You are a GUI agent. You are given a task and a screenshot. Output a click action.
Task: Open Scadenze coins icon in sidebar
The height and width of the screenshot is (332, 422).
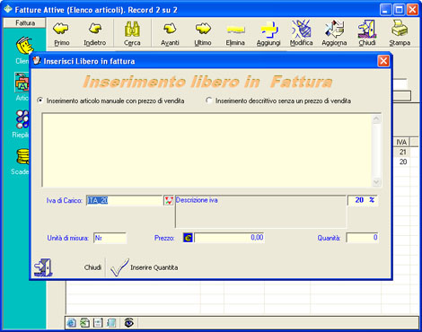point(22,156)
